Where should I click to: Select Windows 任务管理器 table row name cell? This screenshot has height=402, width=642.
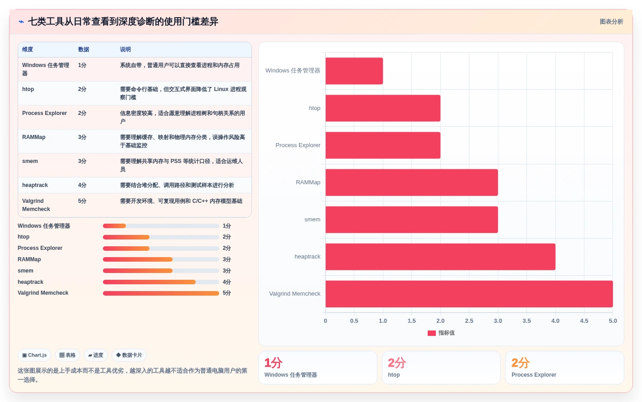pyautogui.click(x=46, y=69)
